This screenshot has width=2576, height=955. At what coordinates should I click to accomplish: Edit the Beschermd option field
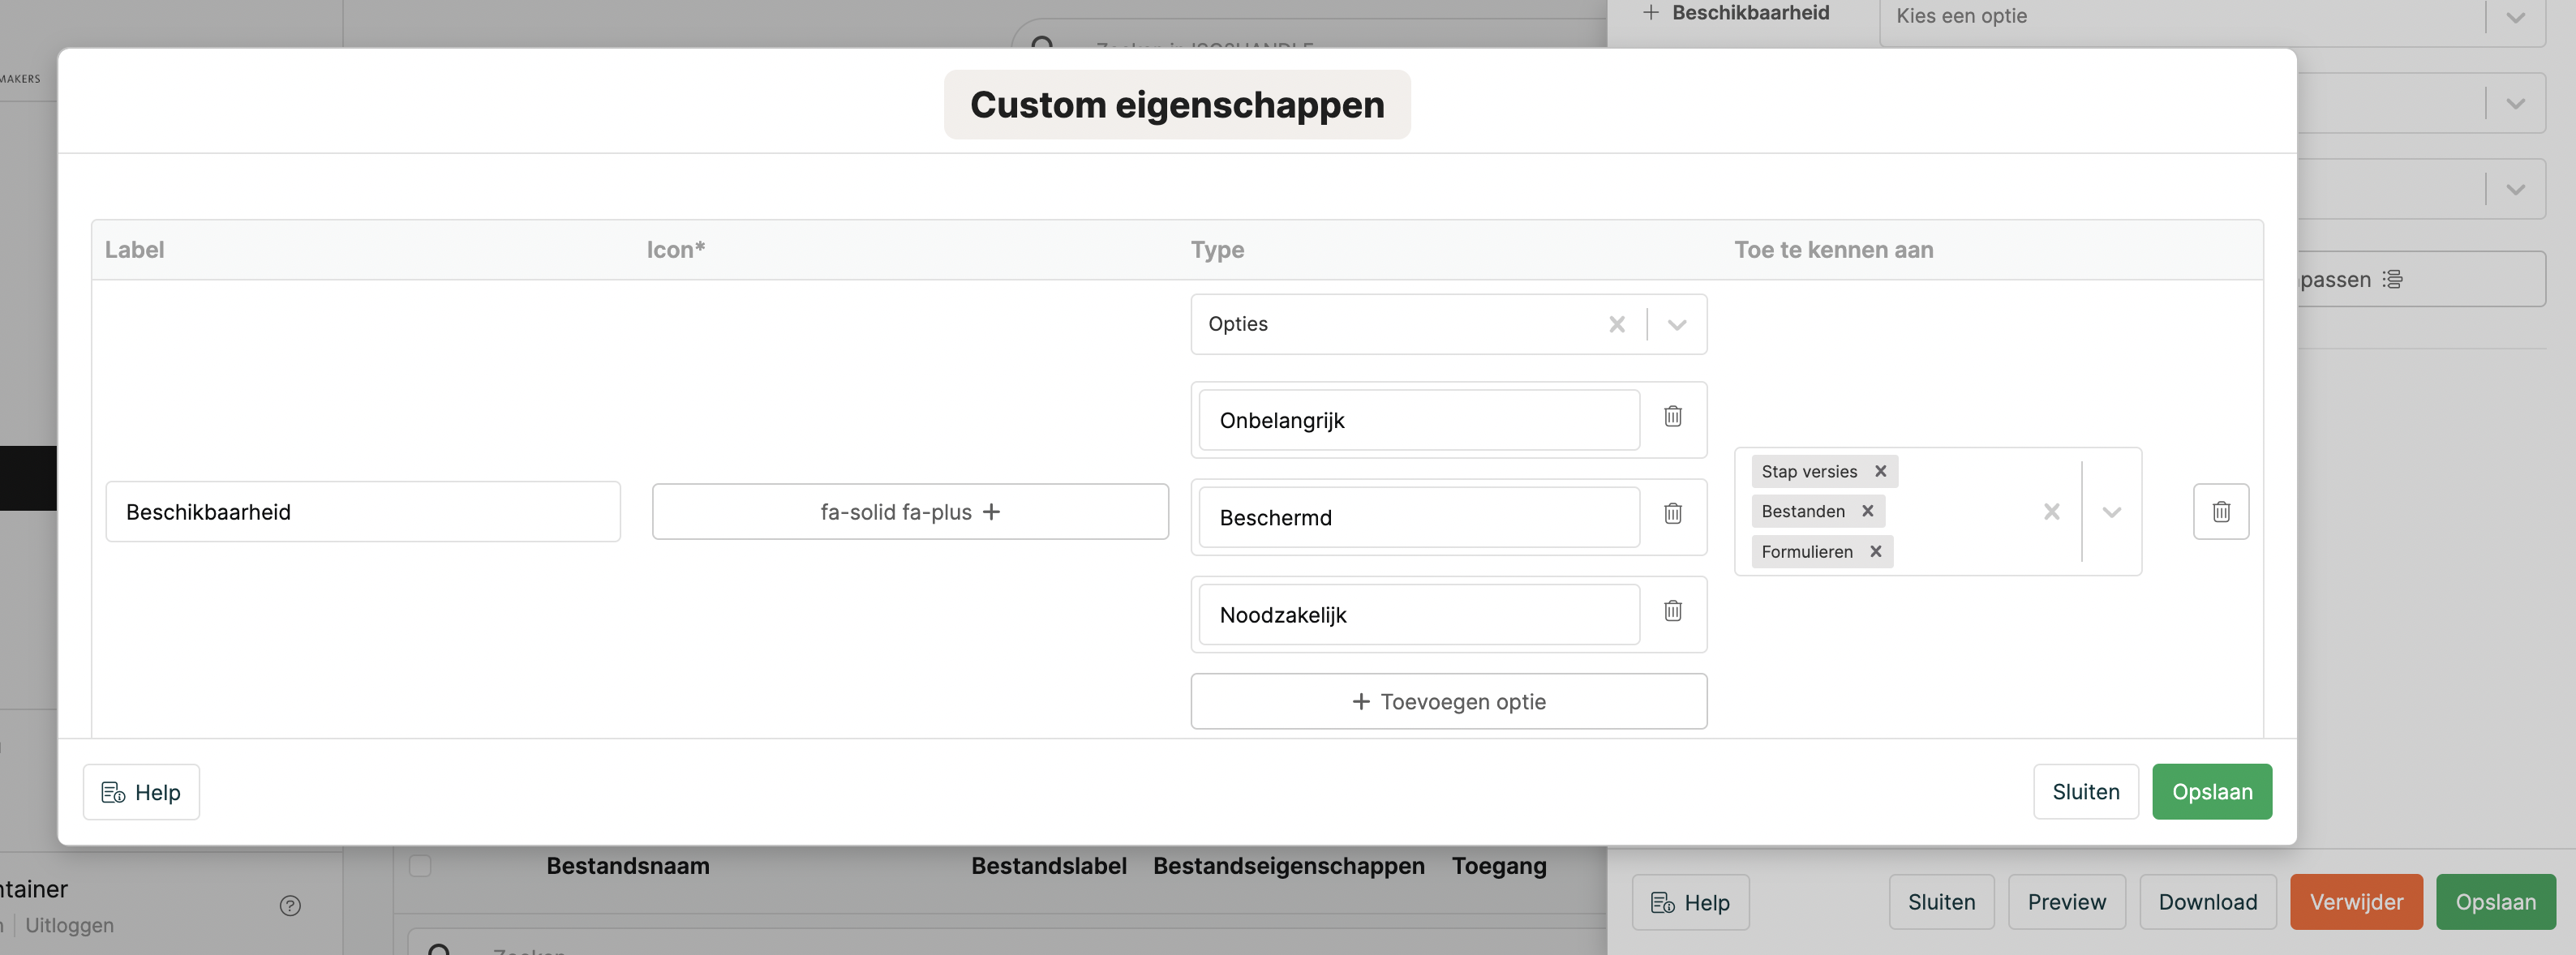click(x=1419, y=517)
